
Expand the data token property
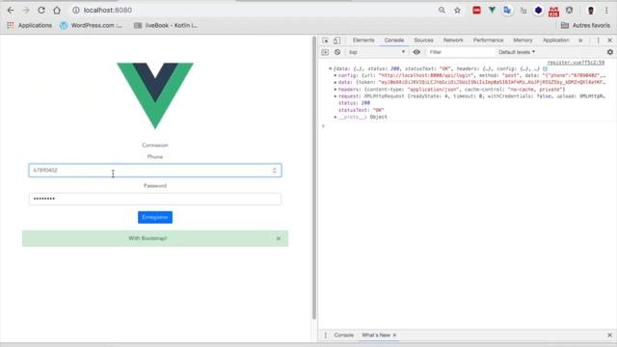[x=335, y=83]
